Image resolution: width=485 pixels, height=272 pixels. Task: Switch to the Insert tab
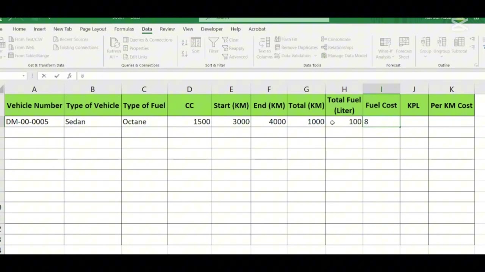39,29
